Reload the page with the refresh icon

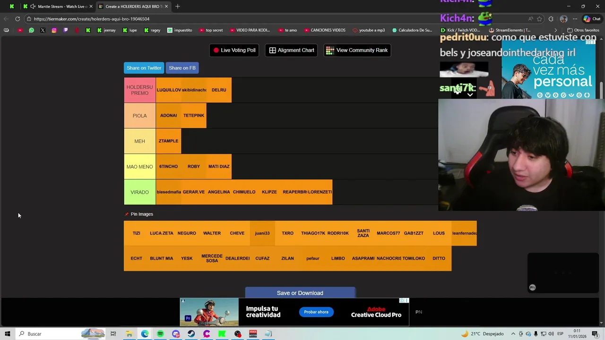pyautogui.click(x=17, y=19)
